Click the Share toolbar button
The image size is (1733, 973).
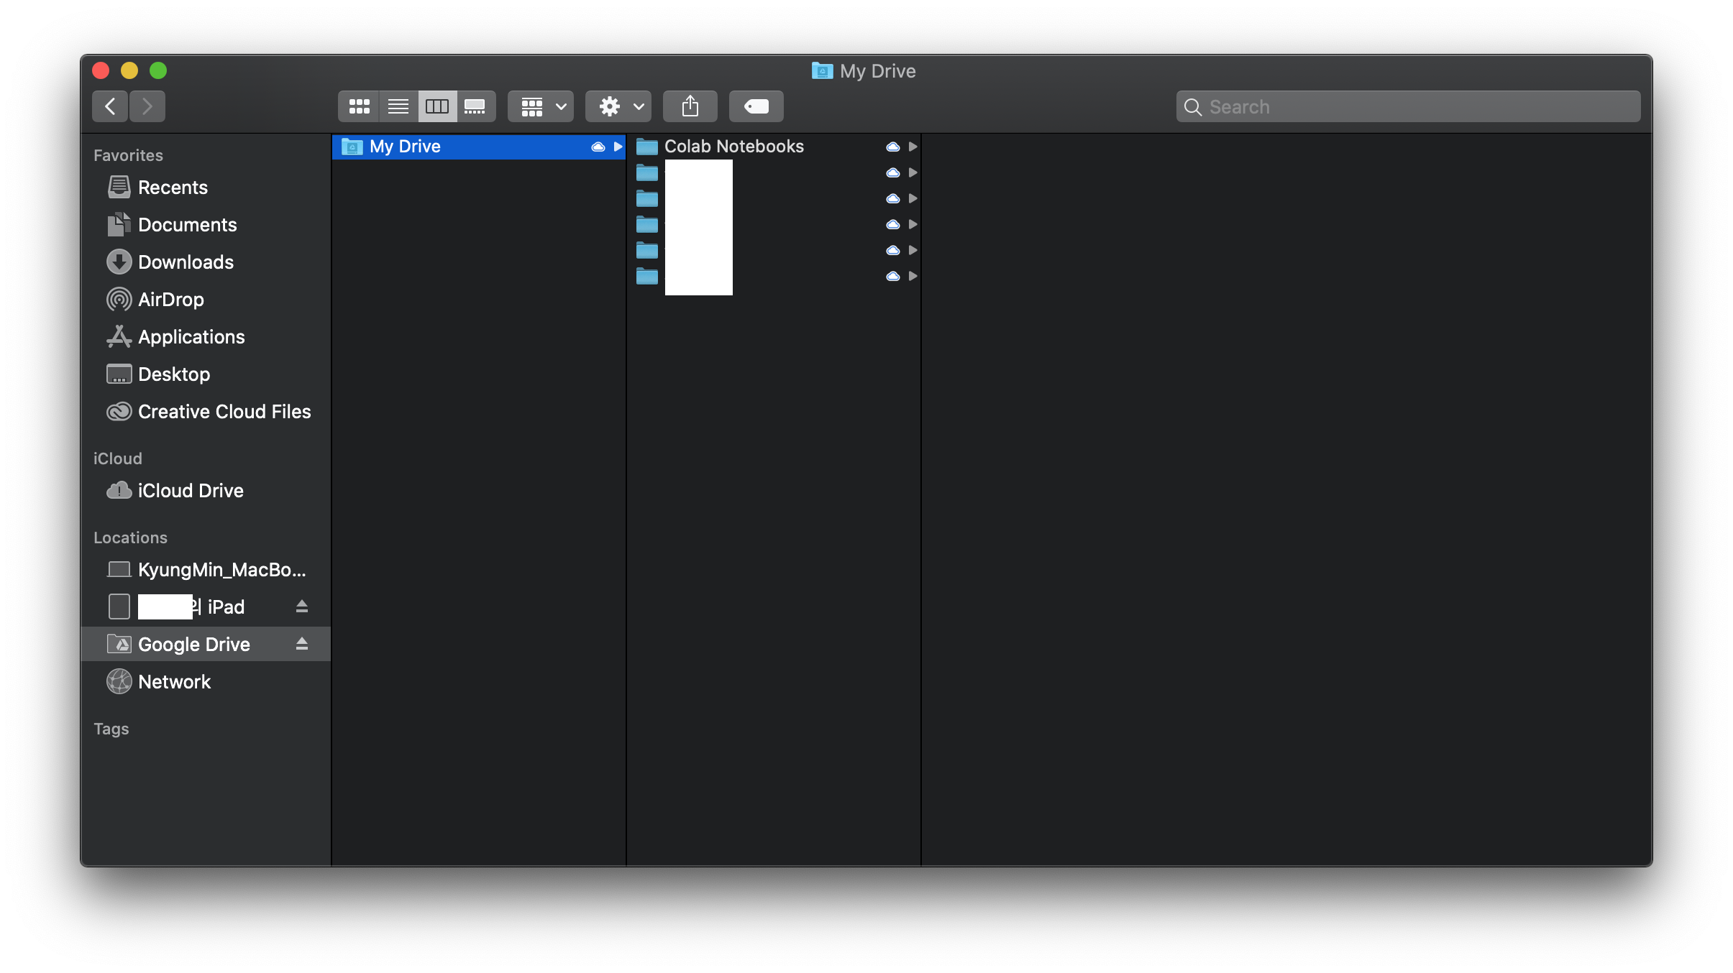690,106
